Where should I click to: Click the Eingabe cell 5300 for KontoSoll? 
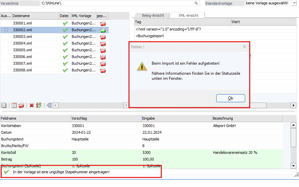point(177,152)
